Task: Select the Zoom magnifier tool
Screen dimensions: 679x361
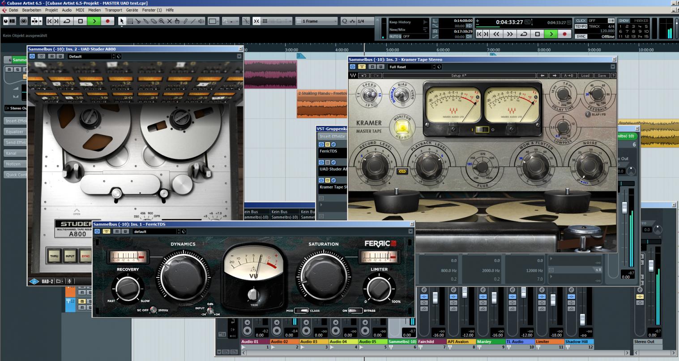Action: 161,21
